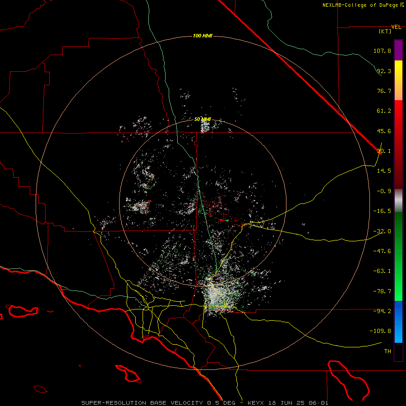Click the 76.7 velocity scale value

(x=384, y=91)
